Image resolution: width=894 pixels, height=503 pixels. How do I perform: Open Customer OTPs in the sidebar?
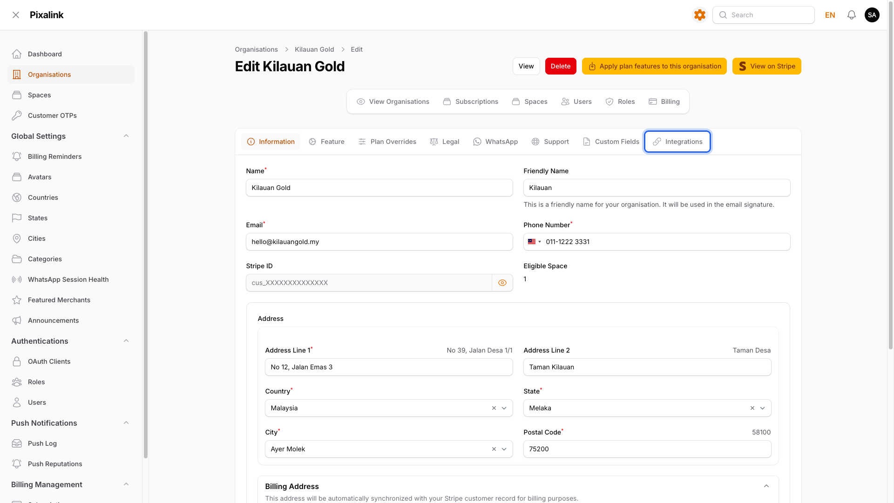[71, 116]
